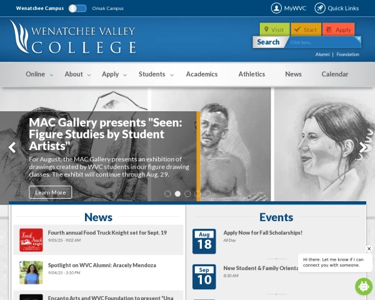Advance to the next carousel slide arrow
Viewport: 375px width, 300px height.
click(363, 147)
